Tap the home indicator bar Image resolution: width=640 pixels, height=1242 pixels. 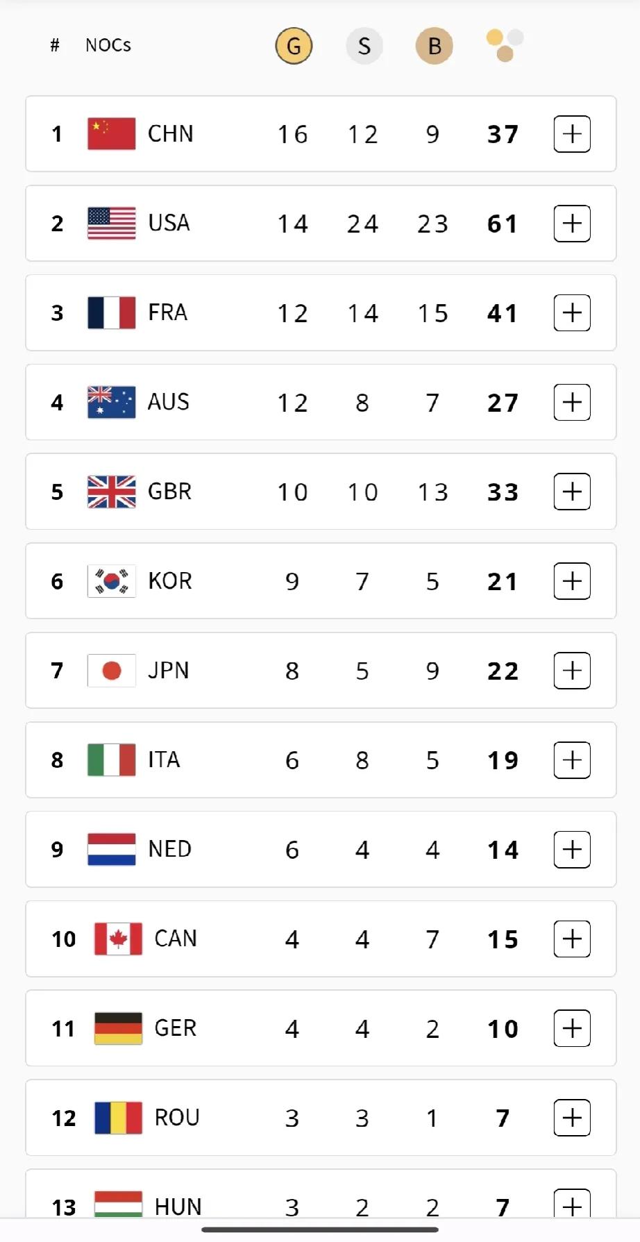[320, 1230]
